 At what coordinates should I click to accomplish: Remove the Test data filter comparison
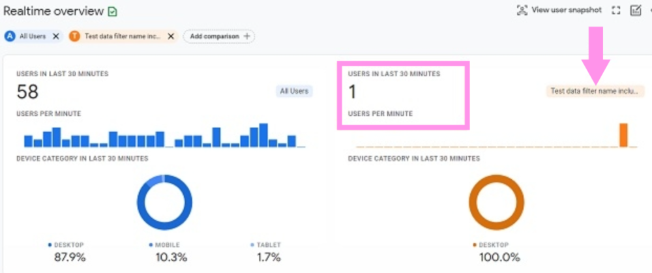pos(171,36)
